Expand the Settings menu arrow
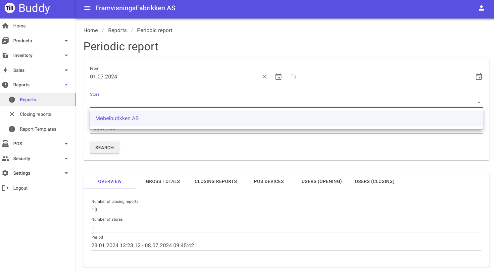 tap(66, 173)
